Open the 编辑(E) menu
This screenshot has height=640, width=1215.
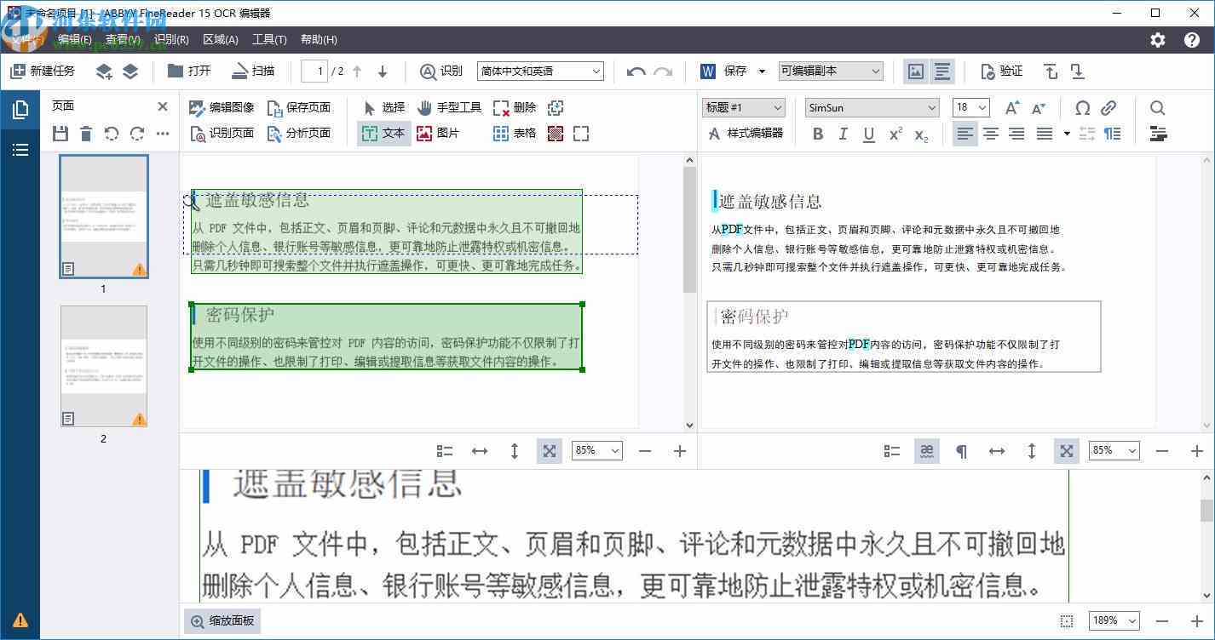[x=74, y=39]
